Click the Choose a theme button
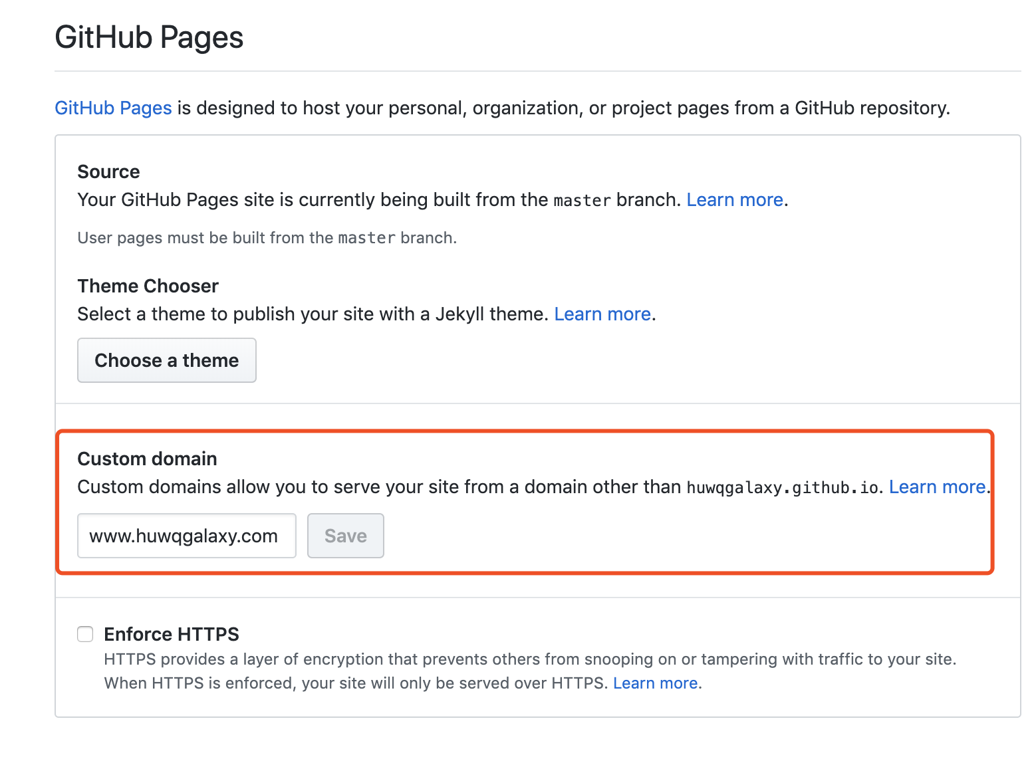 [167, 360]
